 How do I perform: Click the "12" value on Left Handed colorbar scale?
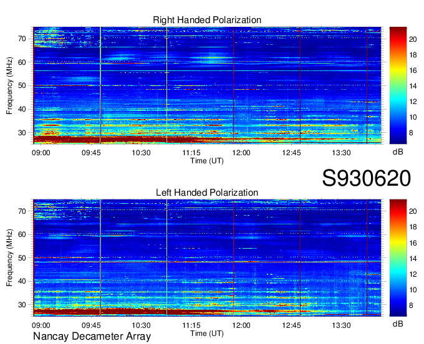click(413, 274)
